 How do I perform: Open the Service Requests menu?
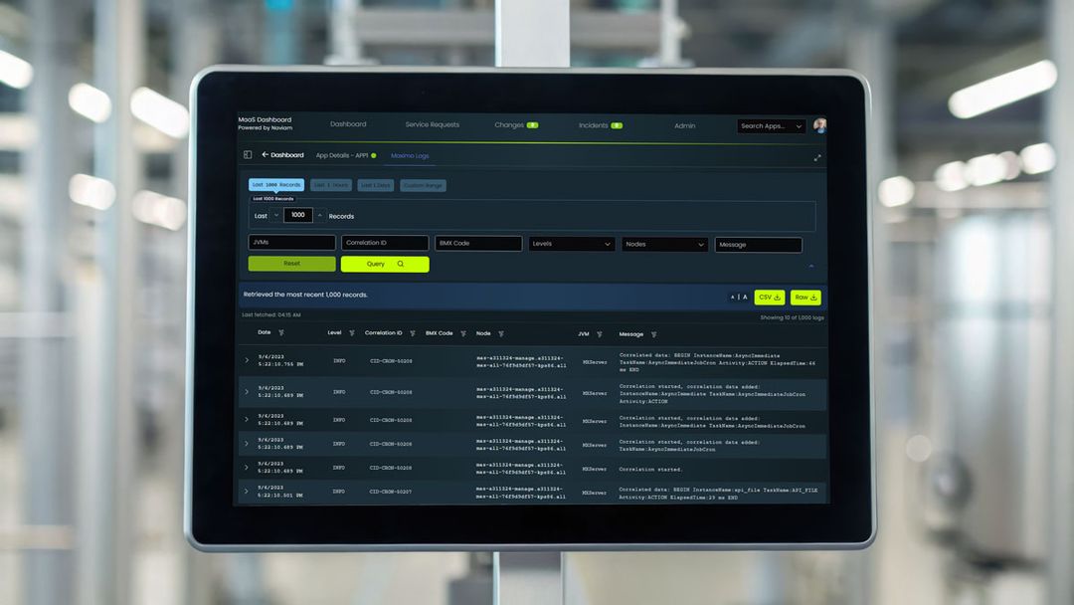(432, 124)
